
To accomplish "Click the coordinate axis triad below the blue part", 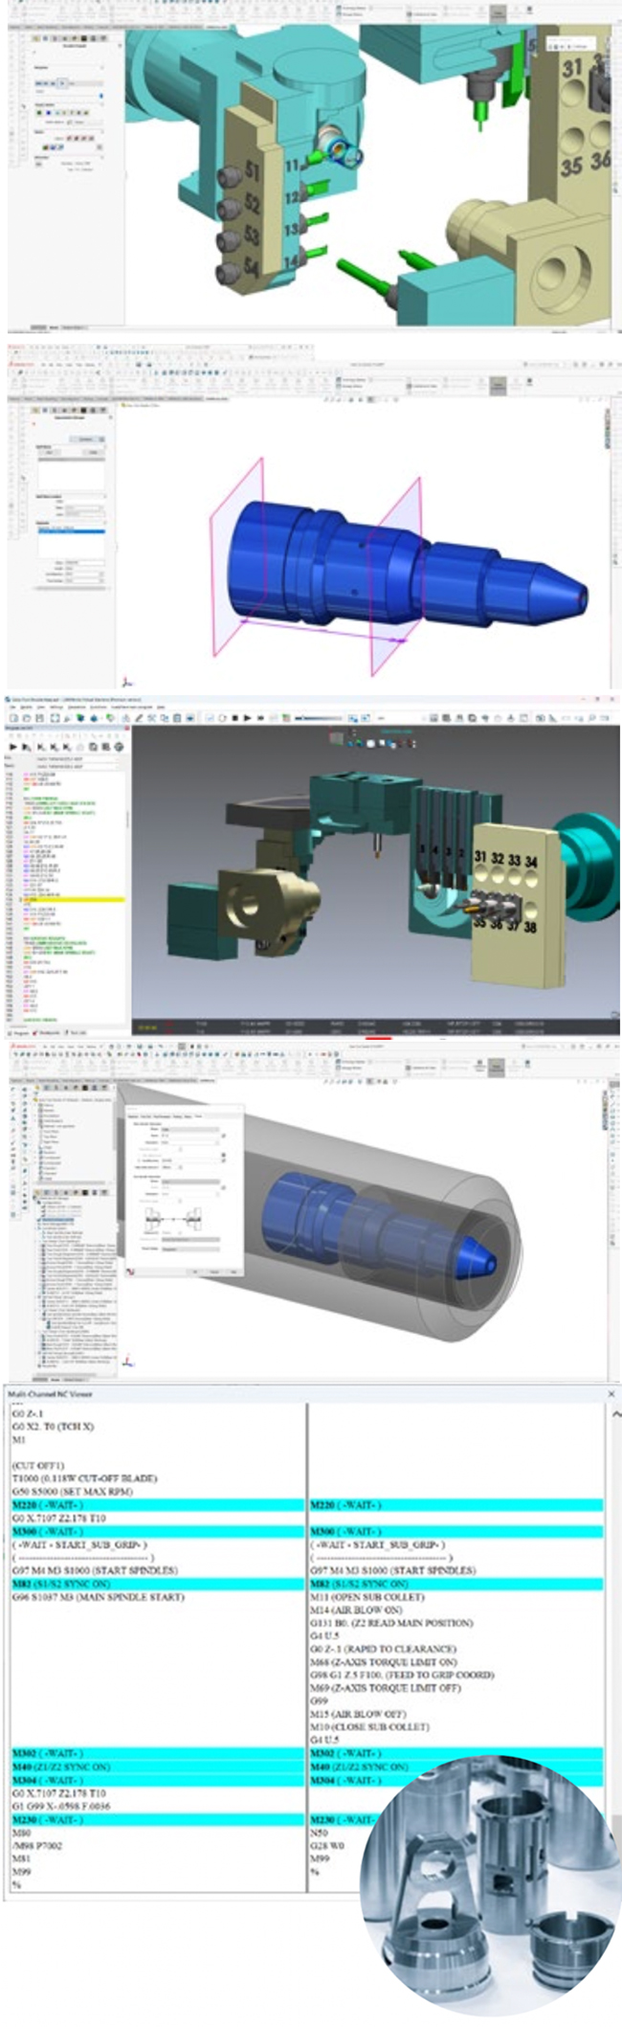I will coord(126,682).
